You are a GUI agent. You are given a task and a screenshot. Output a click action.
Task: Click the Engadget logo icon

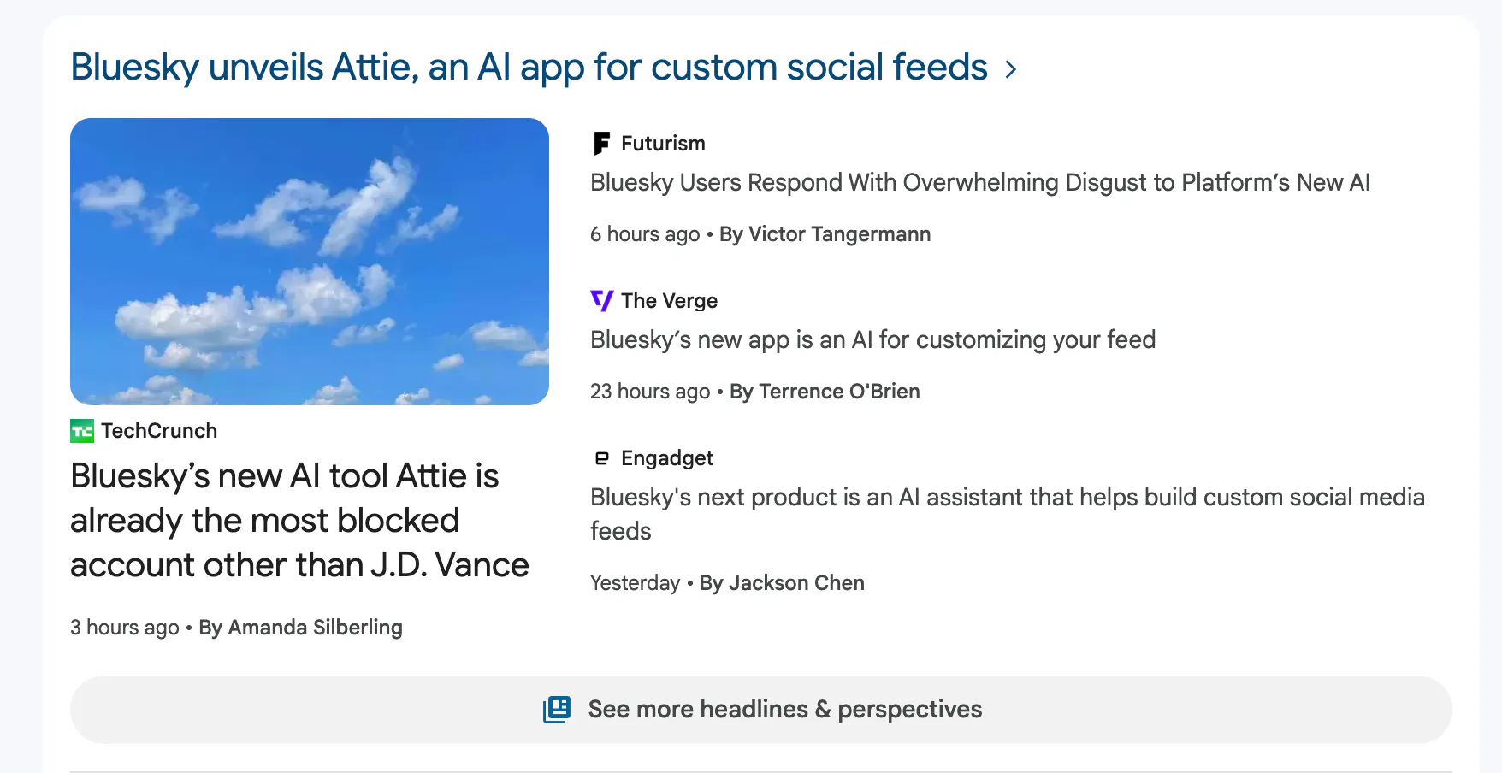pos(602,458)
